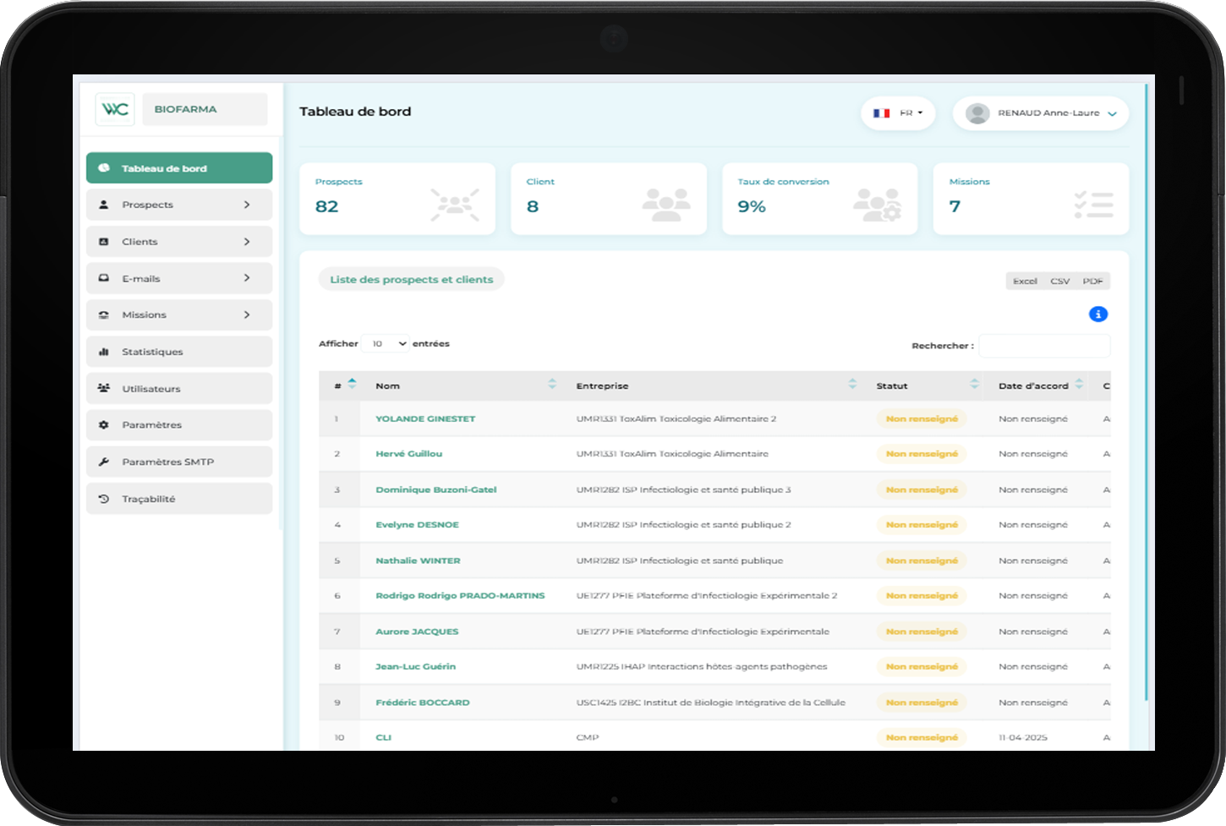Click inside the Rechercher search field
The height and width of the screenshot is (826, 1226).
tap(1044, 346)
